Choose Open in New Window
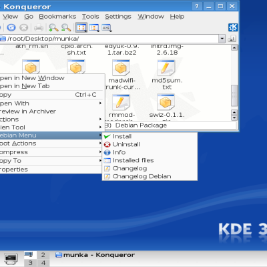The width and height of the screenshot is (267, 267). pyautogui.click(x=52, y=78)
